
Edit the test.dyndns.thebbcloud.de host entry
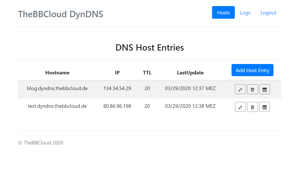240,107
